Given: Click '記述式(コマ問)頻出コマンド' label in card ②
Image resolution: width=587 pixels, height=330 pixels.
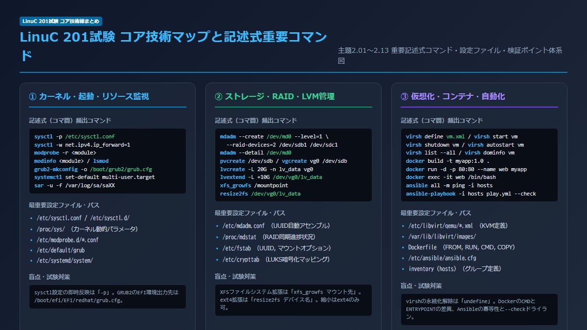Looking at the screenshot, I should point(256,121).
